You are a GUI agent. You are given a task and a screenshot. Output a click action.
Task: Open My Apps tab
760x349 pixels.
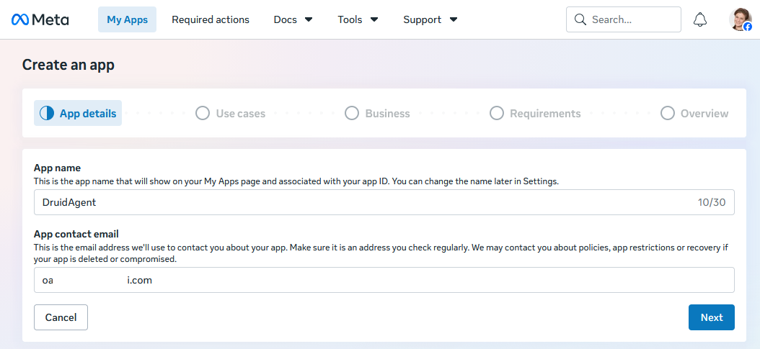pyautogui.click(x=127, y=19)
